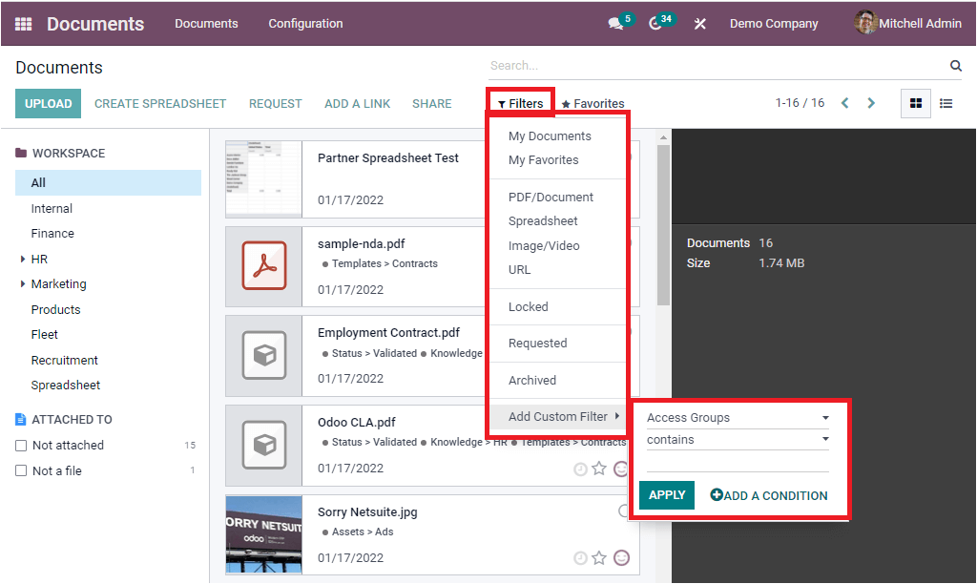
Task: Open the Filters dropdown
Action: 521,103
